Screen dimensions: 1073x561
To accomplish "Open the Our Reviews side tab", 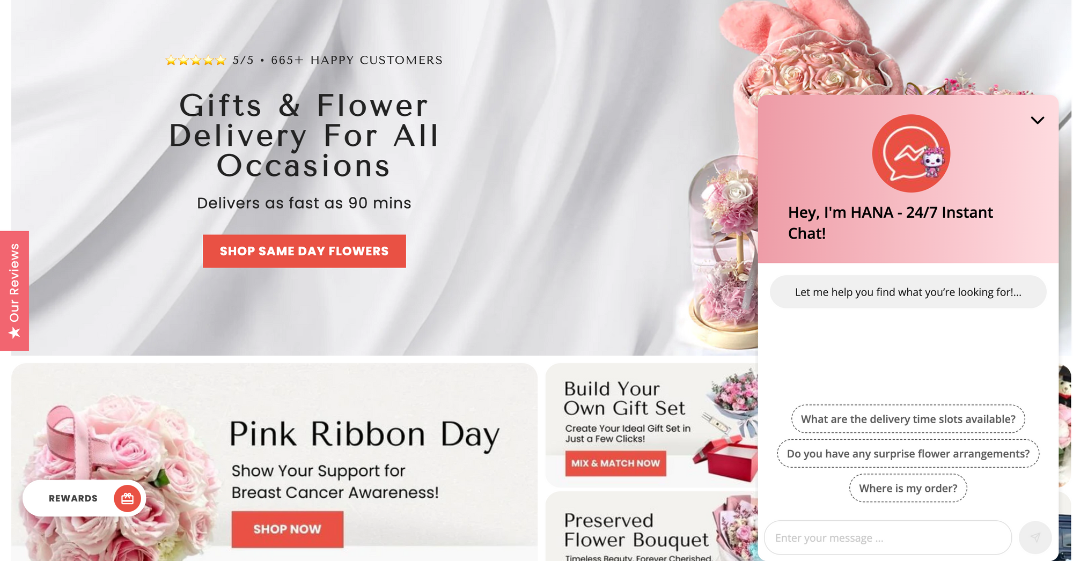I will tap(14, 291).
